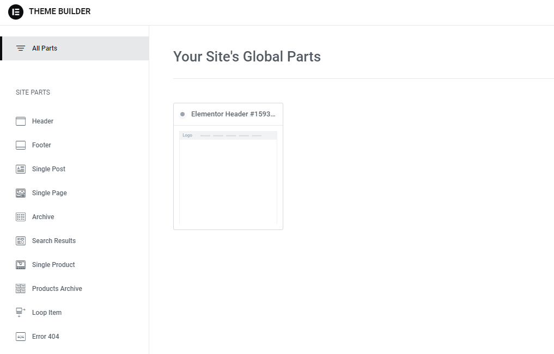Screen dimensions: 554x354
Task: Click the Single Product icon
Action: [21, 265]
